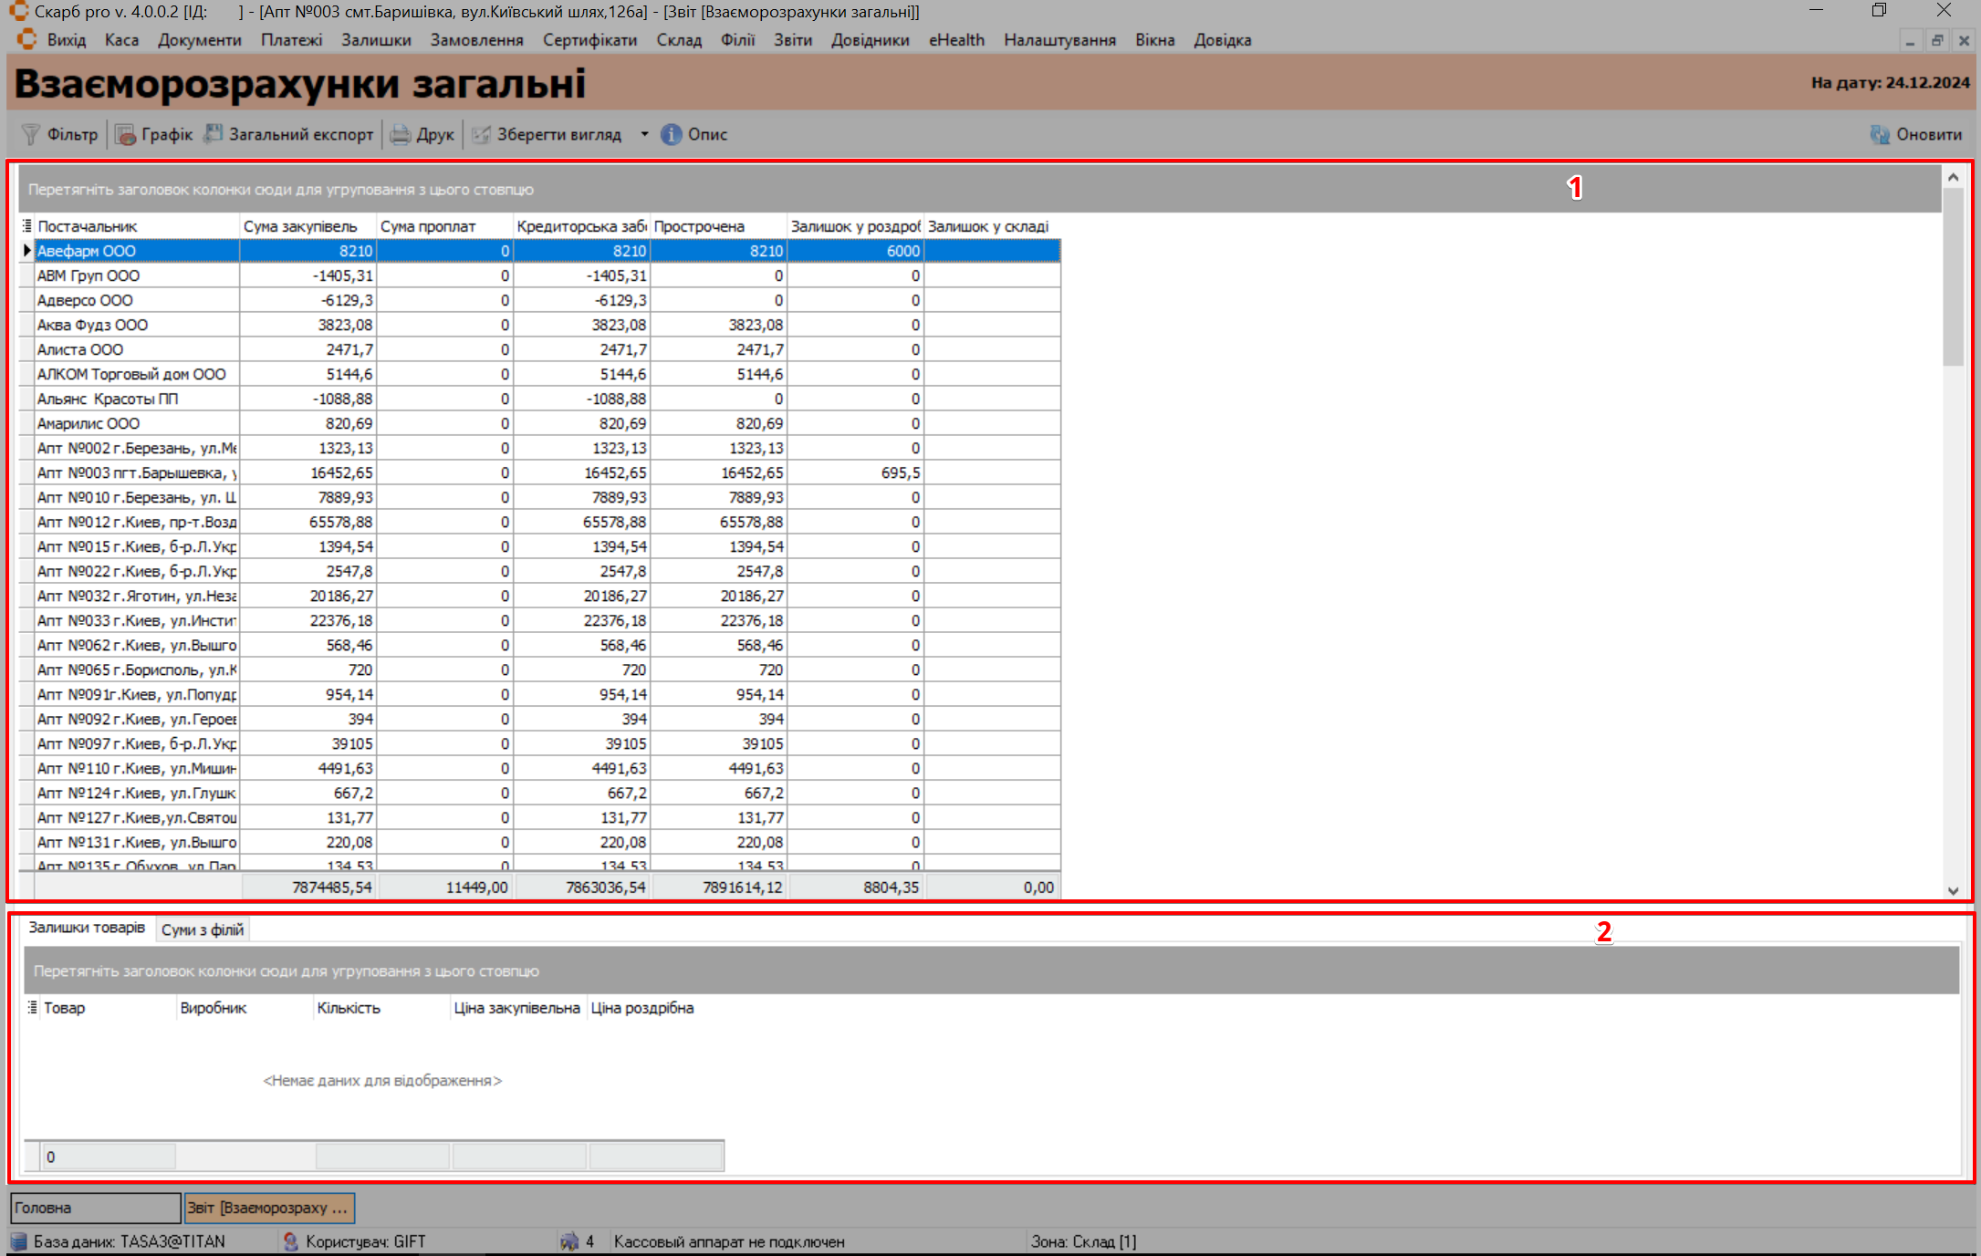Click the Друк printer icon

[x=401, y=135]
